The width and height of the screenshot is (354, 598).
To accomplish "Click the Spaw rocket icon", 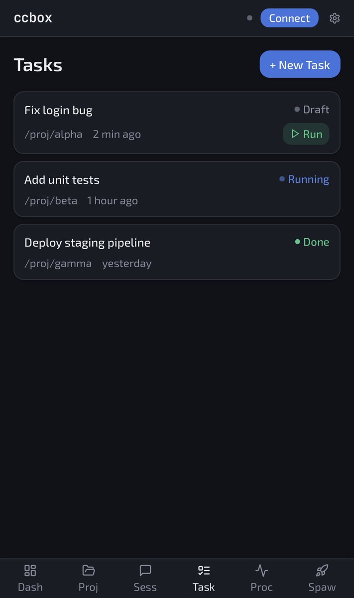I will click(x=322, y=570).
